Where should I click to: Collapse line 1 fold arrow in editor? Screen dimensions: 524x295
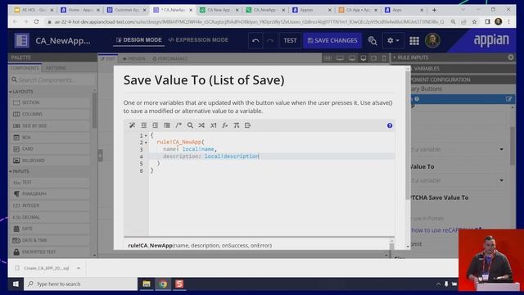(x=146, y=135)
